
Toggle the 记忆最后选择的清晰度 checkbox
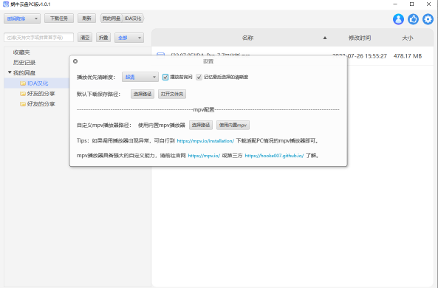click(199, 77)
